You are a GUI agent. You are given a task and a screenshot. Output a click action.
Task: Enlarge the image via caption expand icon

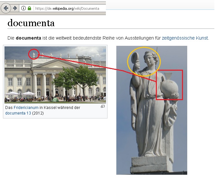coord(103,106)
